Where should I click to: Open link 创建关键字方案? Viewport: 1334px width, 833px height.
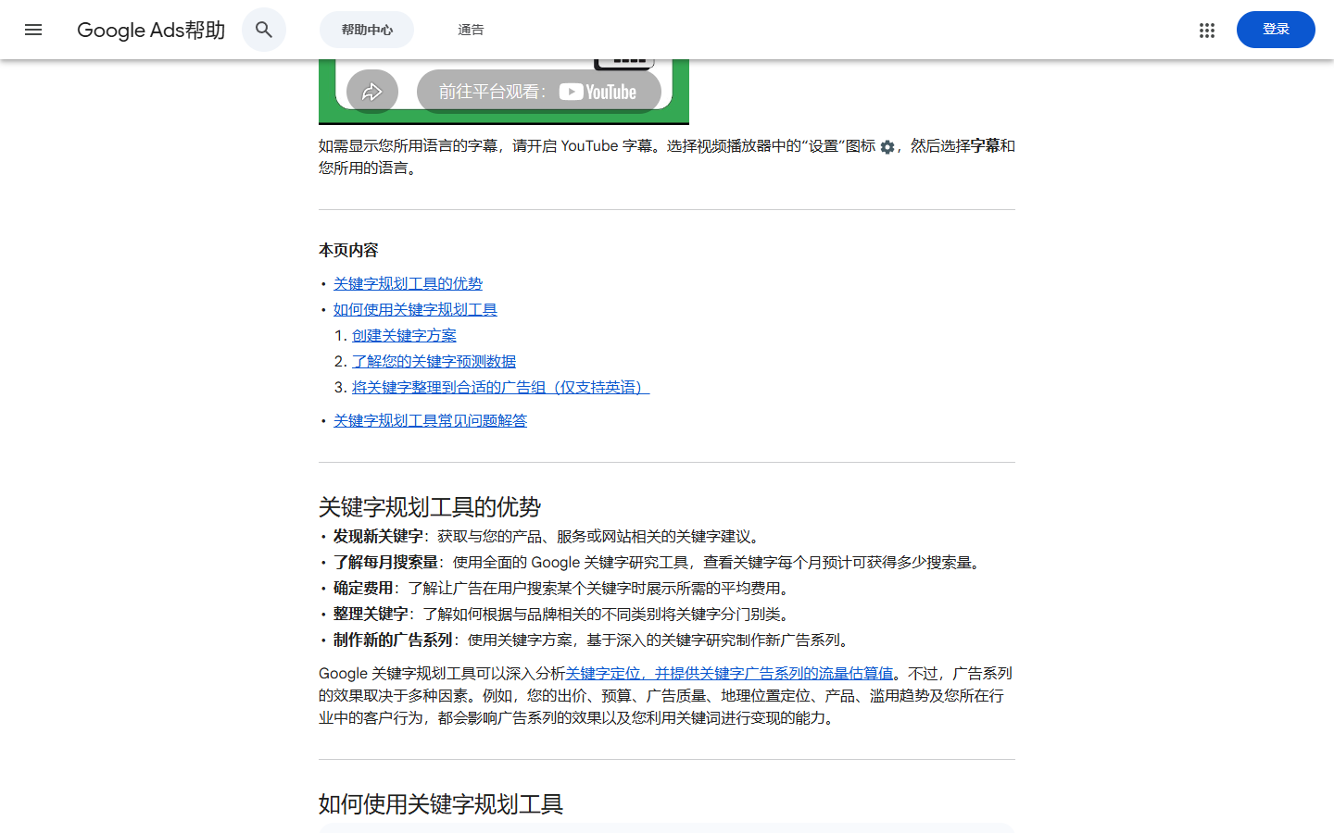tap(404, 335)
